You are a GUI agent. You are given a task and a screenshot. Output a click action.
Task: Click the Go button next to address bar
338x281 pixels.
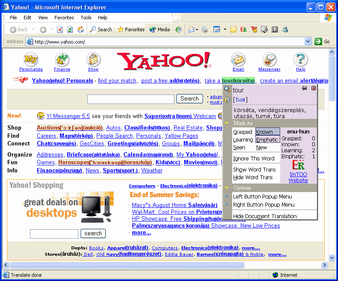[322, 41]
